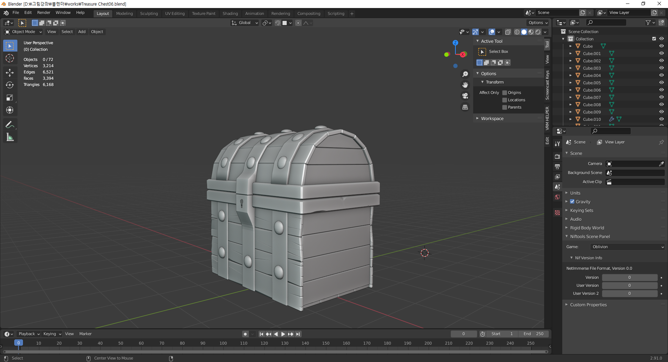668x362 pixels.
Task: Switch to the Sculpting workspace tab
Action: coord(149,14)
